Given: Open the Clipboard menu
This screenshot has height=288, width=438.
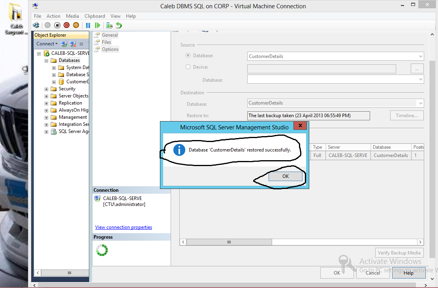Looking at the screenshot, I should [x=95, y=16].
